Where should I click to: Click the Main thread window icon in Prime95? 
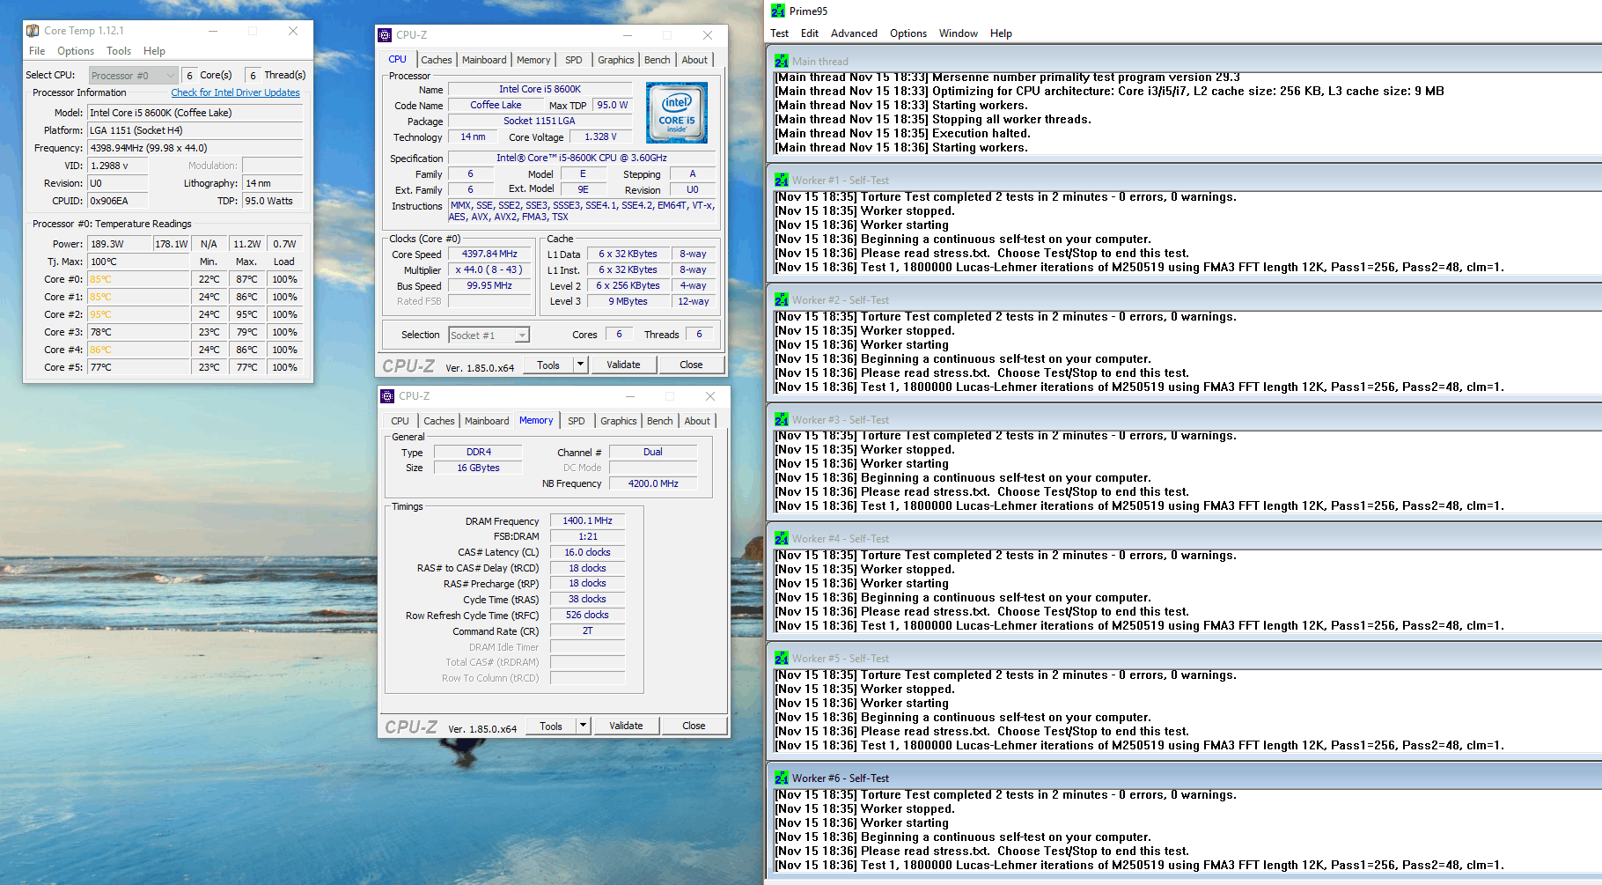[782, 61]
